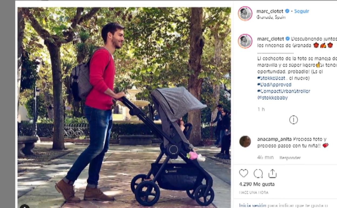Open the anacamp_anita username link
The image size is (337, 208).
(x=274, y=139)
